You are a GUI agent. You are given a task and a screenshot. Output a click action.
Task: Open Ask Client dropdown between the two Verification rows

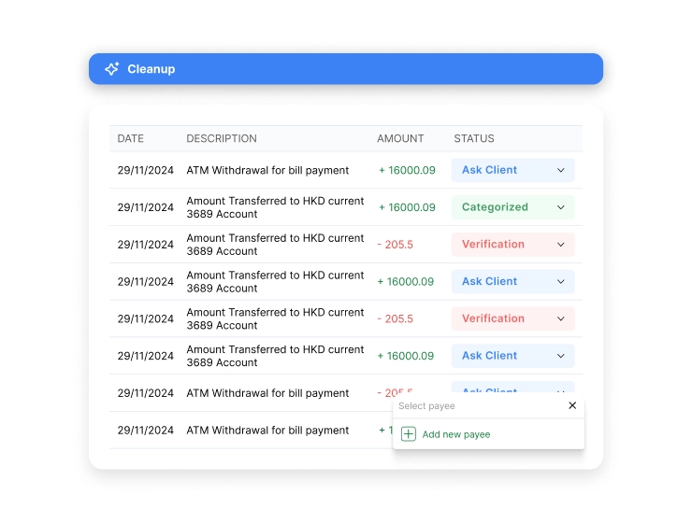[512, 281]
